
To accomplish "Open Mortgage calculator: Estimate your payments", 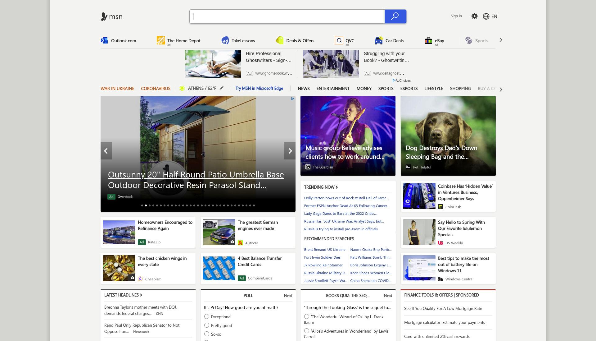I will [x=445, y=323].
